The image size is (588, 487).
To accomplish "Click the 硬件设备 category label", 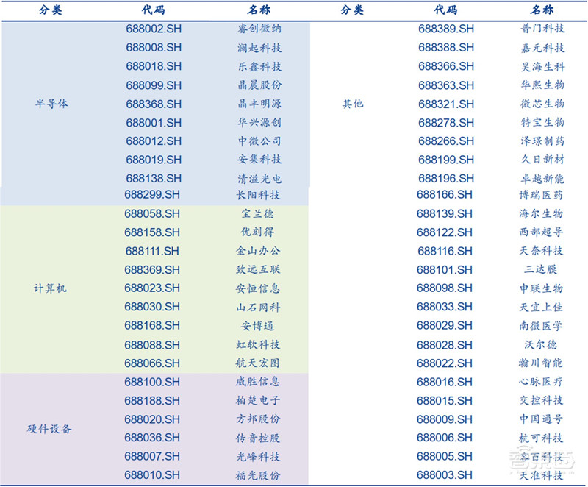I will pos(51,429).
